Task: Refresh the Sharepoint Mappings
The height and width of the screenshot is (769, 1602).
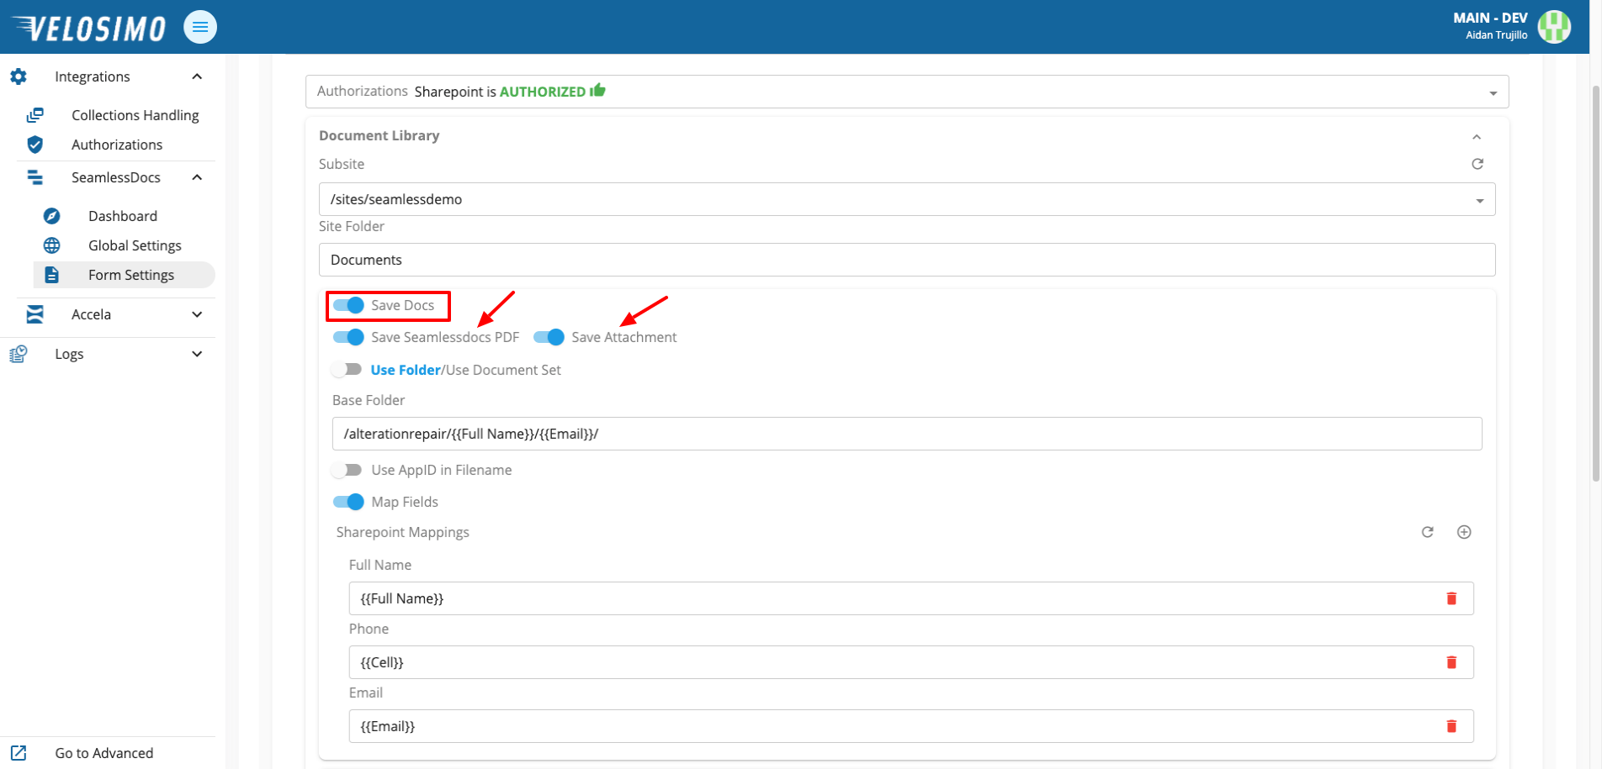Action: [1428, 532]
